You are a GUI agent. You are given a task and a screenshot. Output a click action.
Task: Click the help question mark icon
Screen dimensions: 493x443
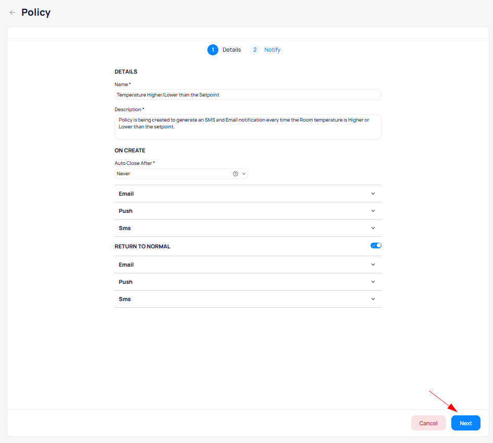tap(236, 174)
